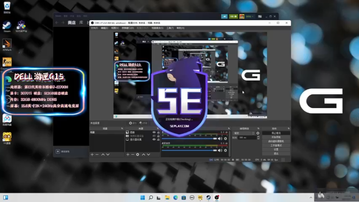Pop out the Sources dock panel
Viewport: 359px width, 202px height.
coord(158,128)
